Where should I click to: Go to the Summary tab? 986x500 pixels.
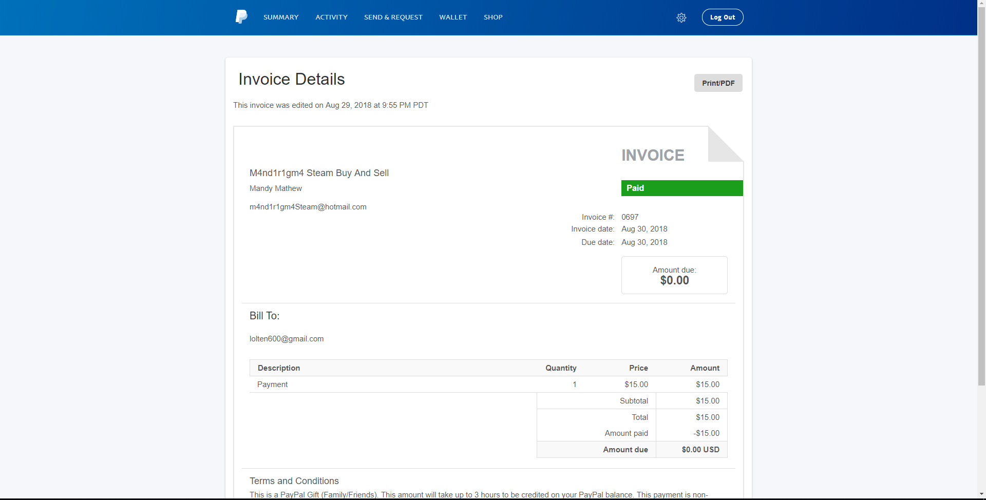(281, 17)
